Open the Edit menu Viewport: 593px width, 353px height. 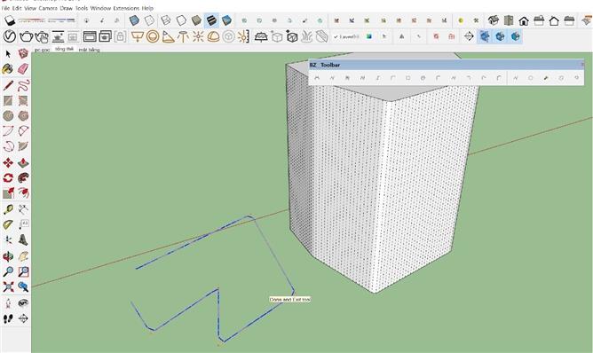[x=17, y=8]
